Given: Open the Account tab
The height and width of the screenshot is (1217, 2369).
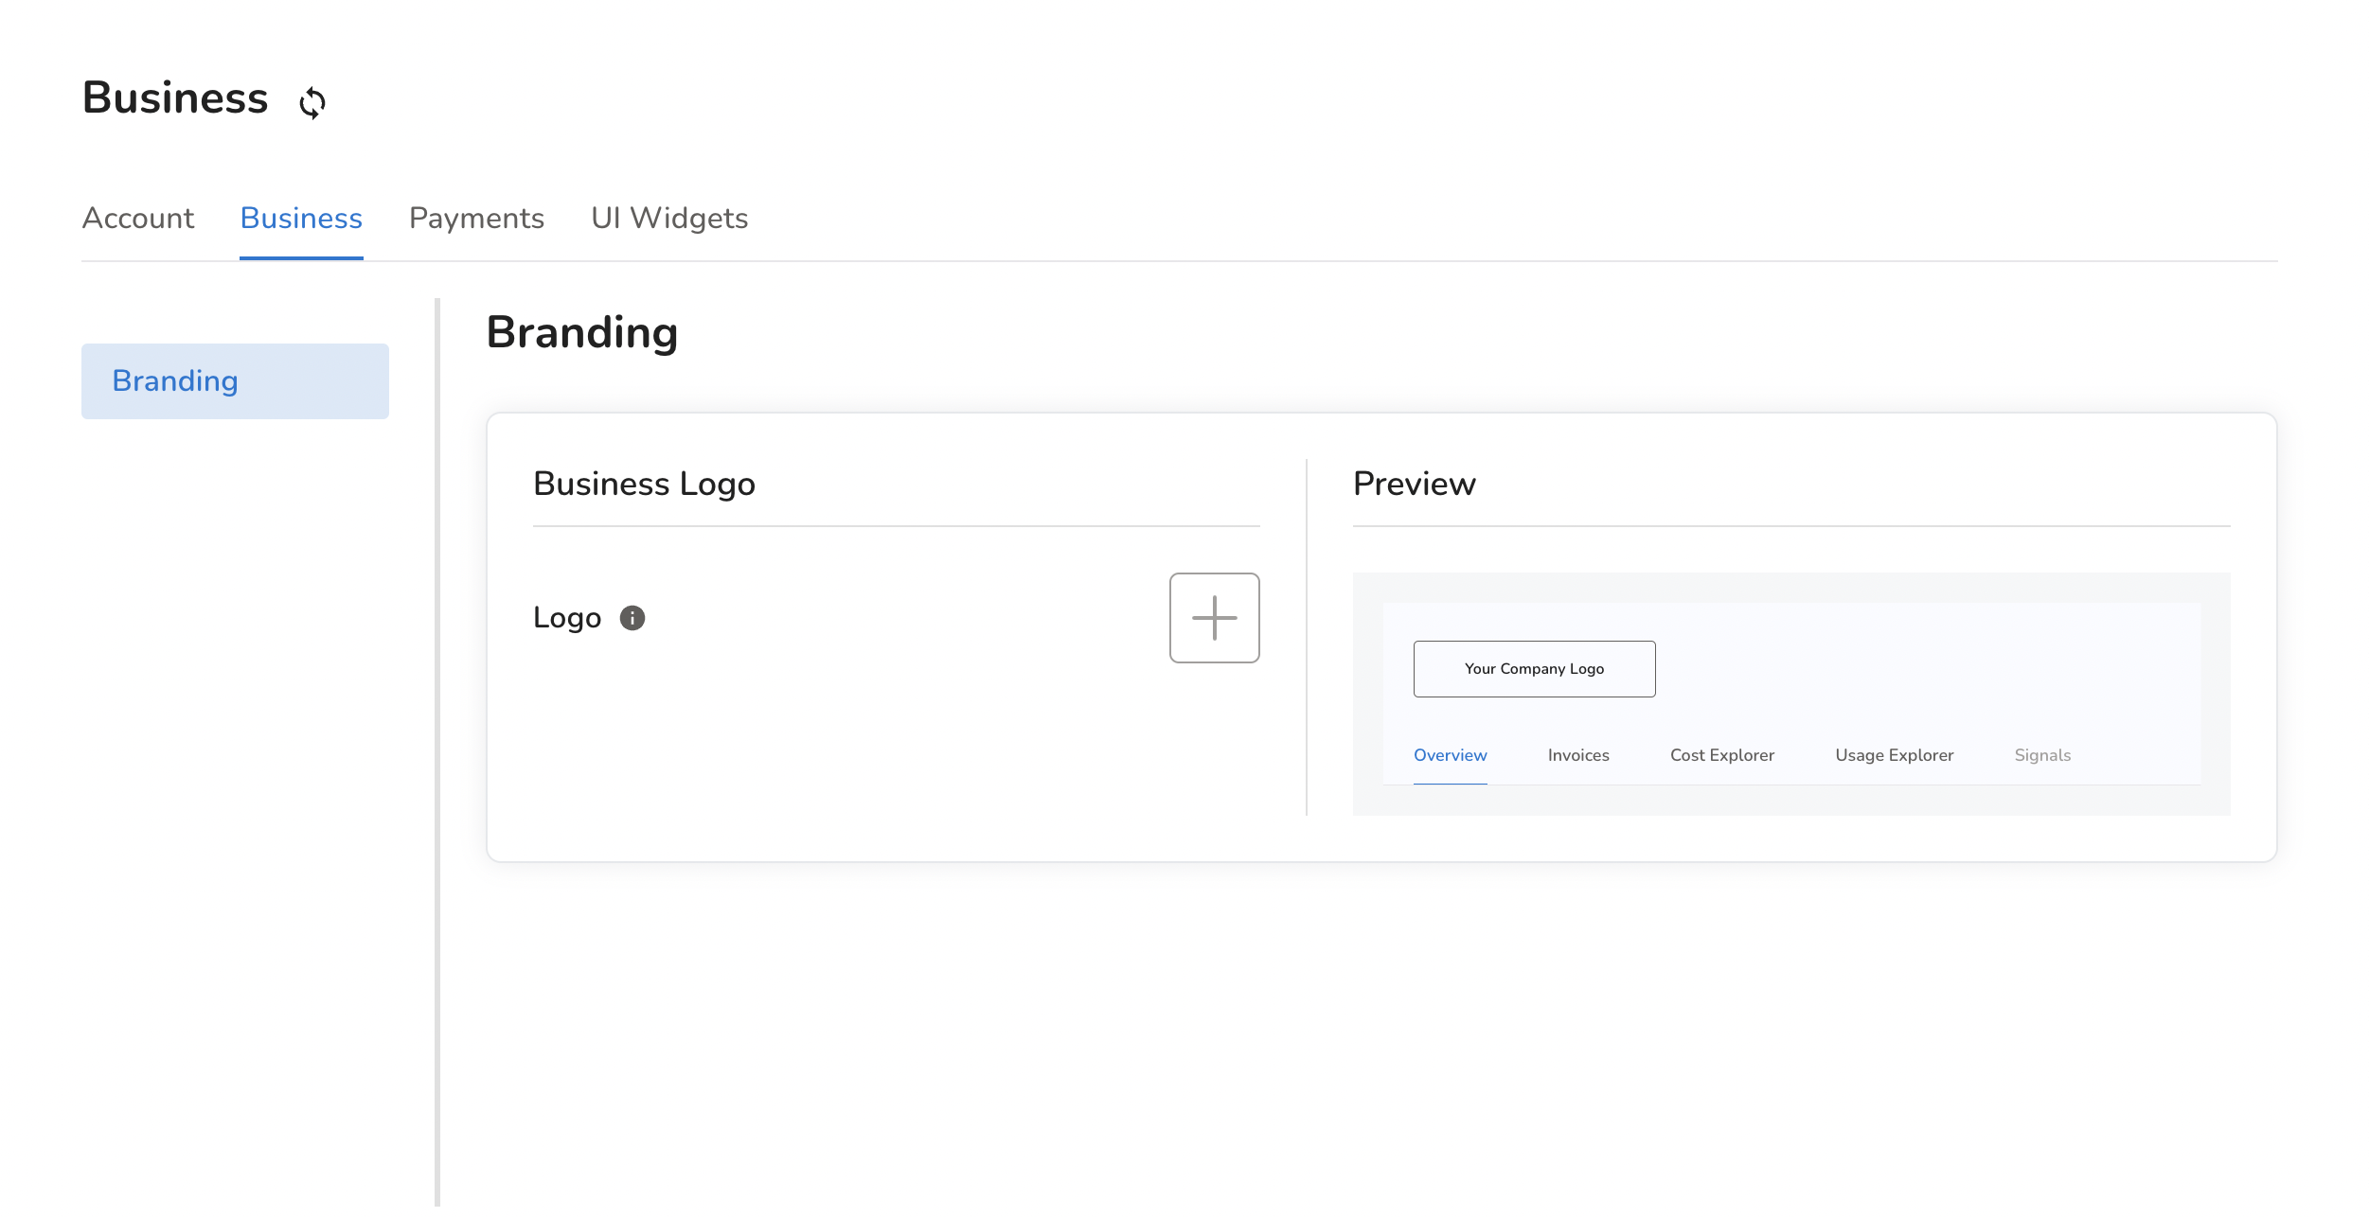Looking at the screenshot, I should coord(138,219).
